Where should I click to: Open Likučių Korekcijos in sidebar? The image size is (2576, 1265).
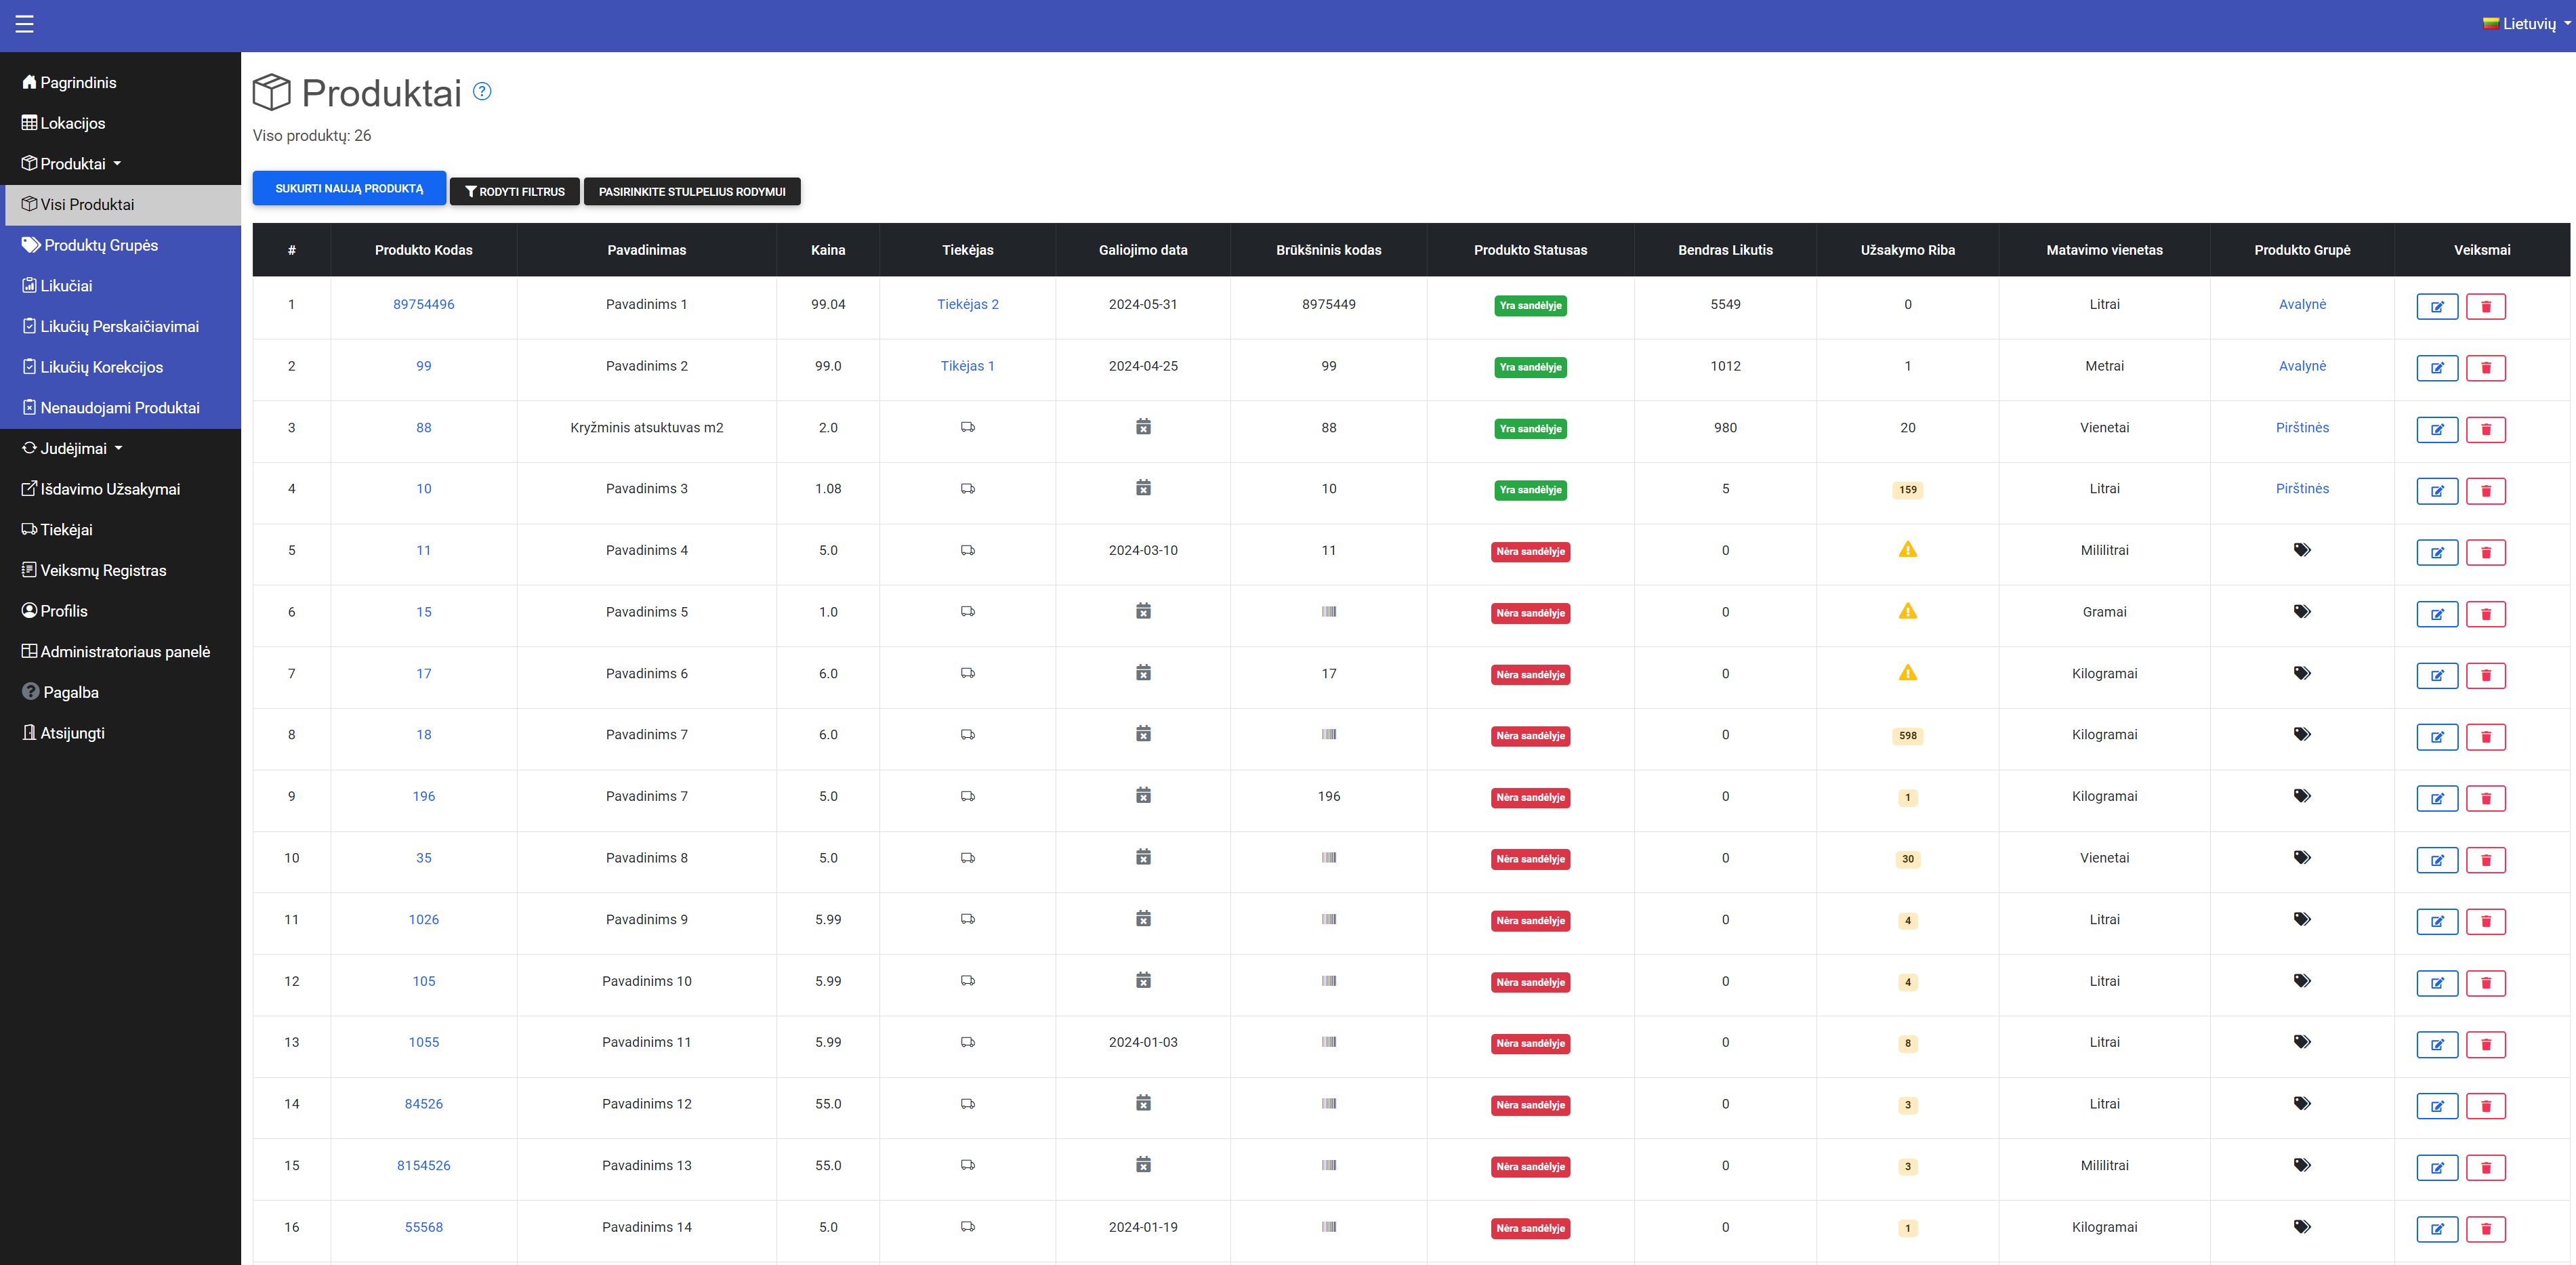click(x=101, y=367)
